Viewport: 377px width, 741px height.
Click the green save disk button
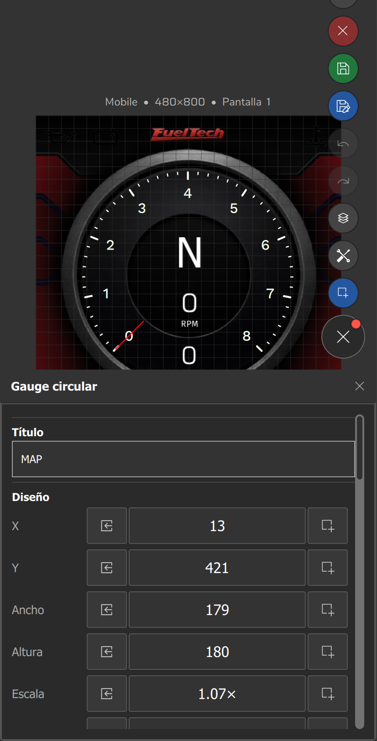pyautogui.click(x=343, y=68)
